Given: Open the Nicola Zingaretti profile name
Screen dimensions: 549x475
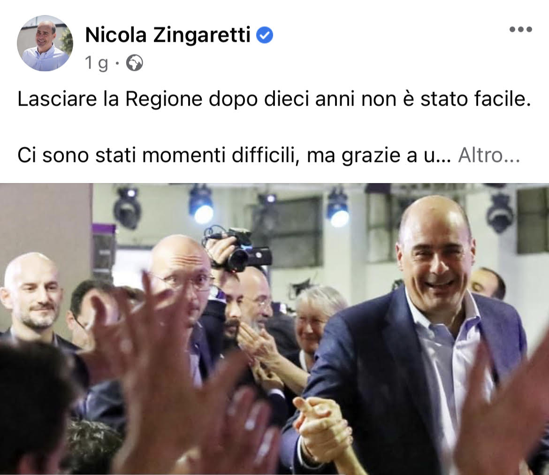Looking at the screenshot, I should [x=168, y=35].
